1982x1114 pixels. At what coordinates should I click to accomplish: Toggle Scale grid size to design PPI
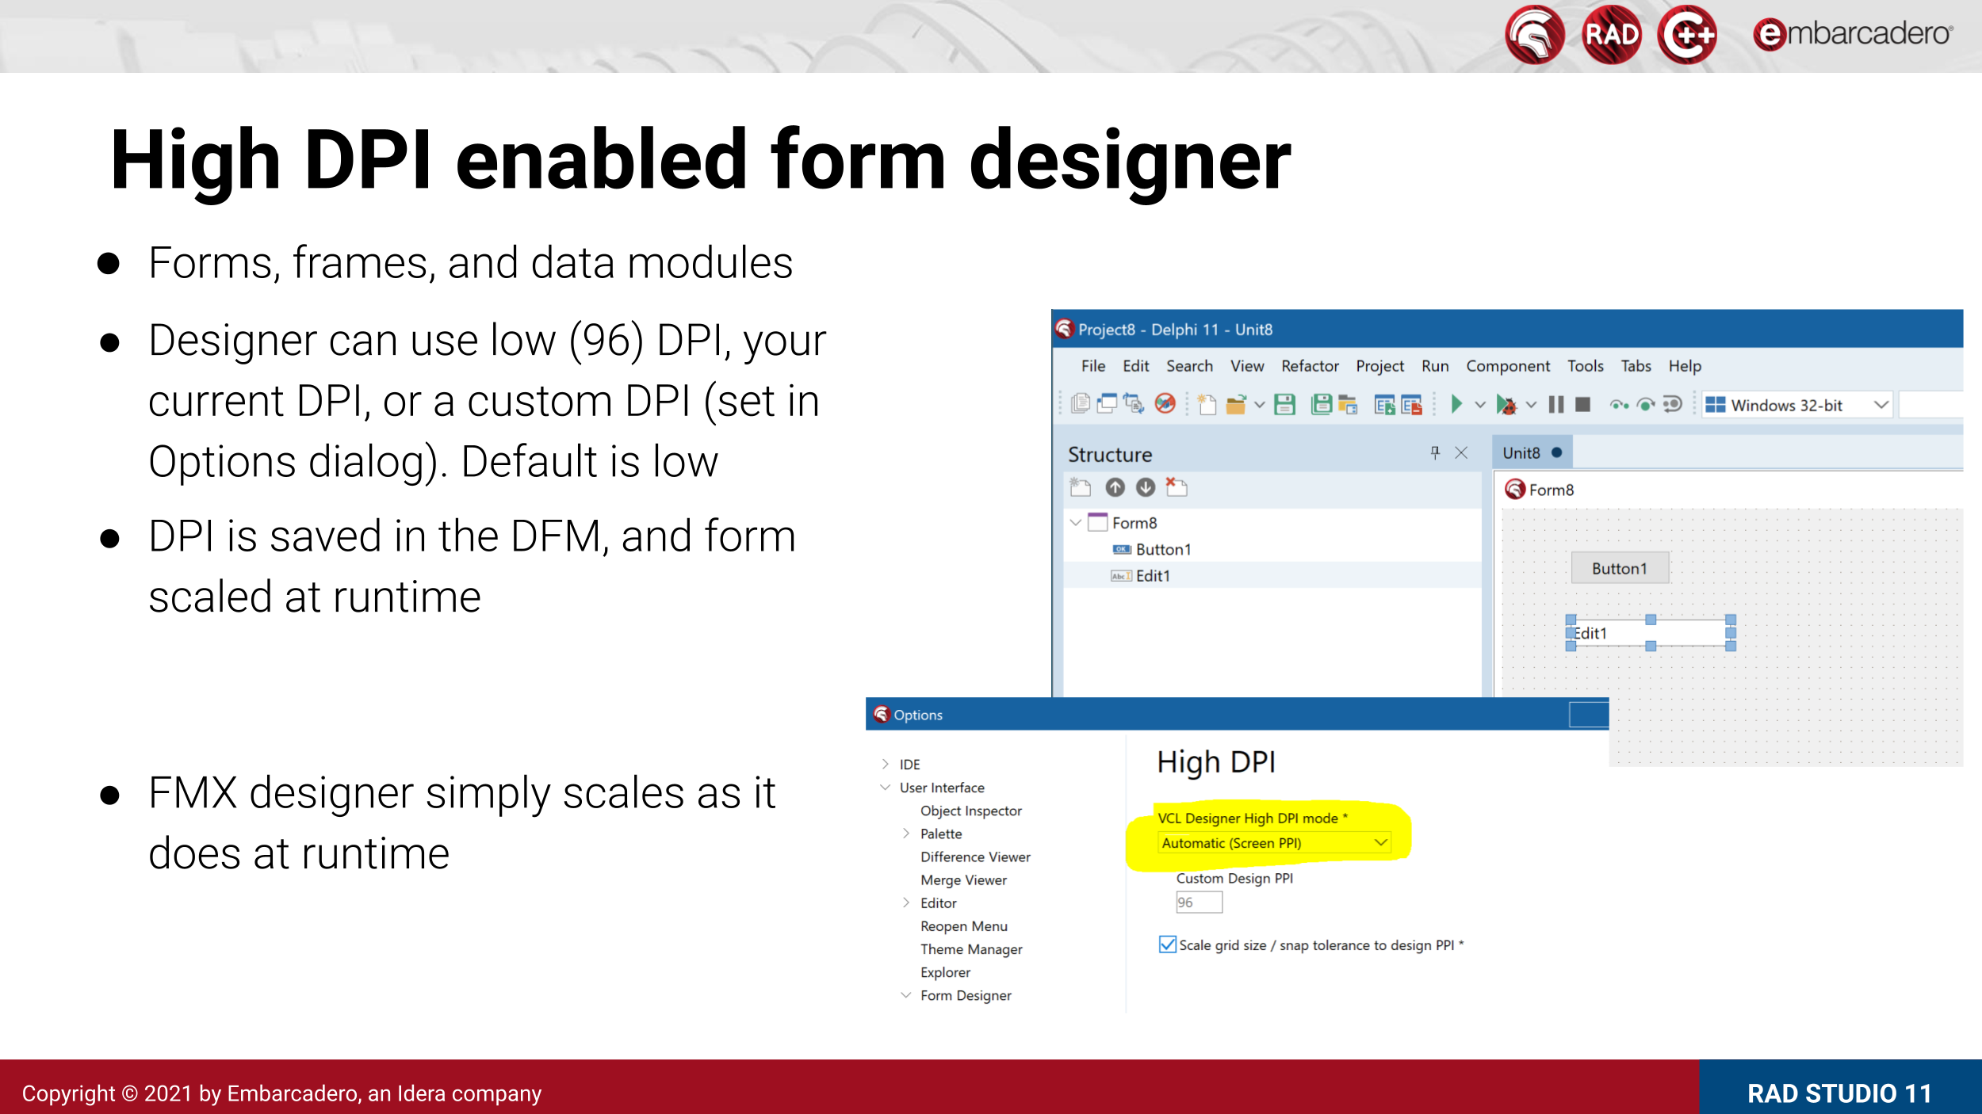click(1167, 944)
